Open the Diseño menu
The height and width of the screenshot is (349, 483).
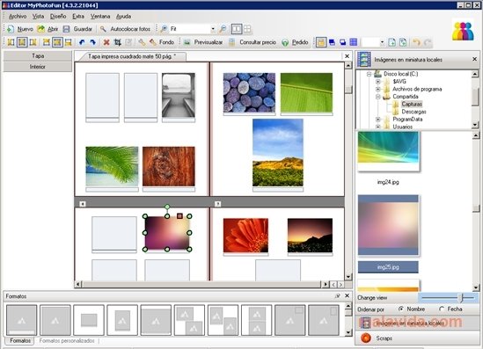58,17
